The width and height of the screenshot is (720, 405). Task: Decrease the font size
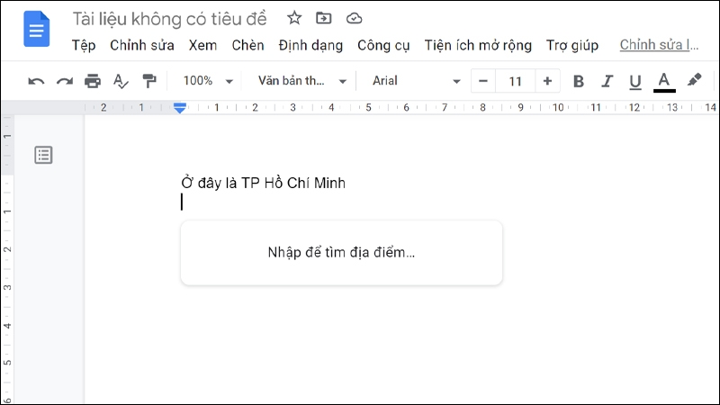pos(482,81)
